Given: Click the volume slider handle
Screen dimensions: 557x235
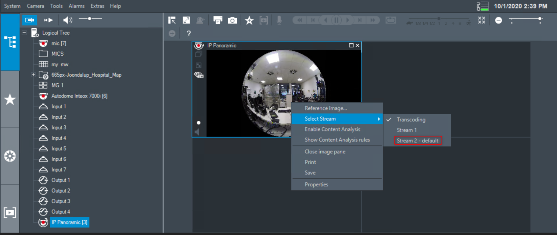Looking at the screenshot, I should tap(89, 19).
